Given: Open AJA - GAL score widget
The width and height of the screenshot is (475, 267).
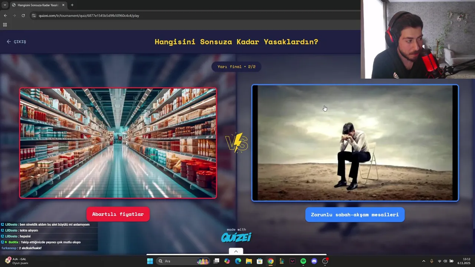Looking at the screenshot, I should 17,261.
